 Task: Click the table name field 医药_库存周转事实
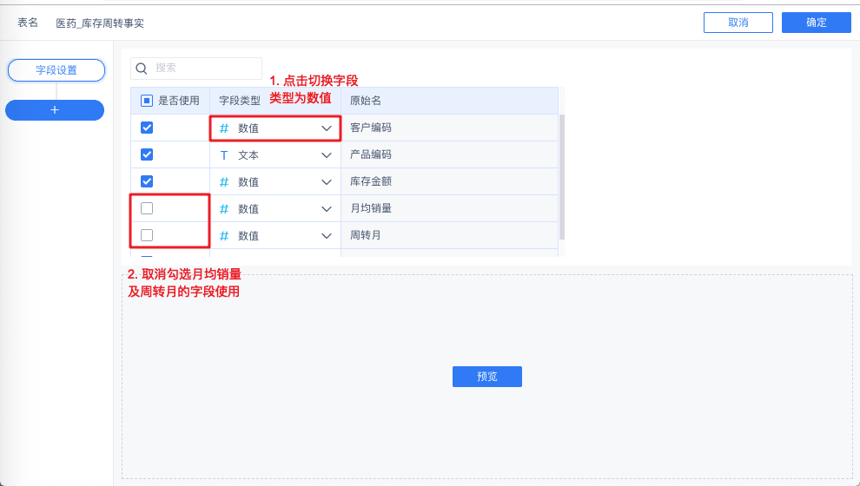(100, 23)
